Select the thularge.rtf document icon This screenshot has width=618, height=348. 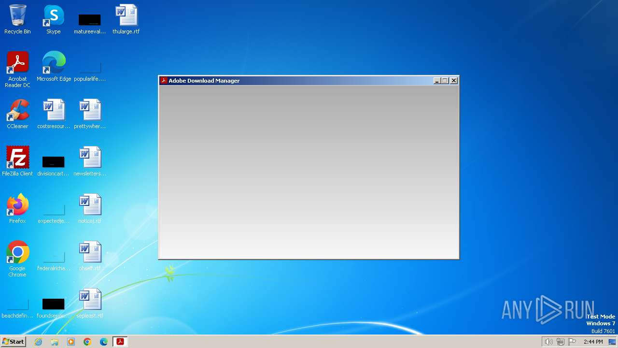click(126, 19)
